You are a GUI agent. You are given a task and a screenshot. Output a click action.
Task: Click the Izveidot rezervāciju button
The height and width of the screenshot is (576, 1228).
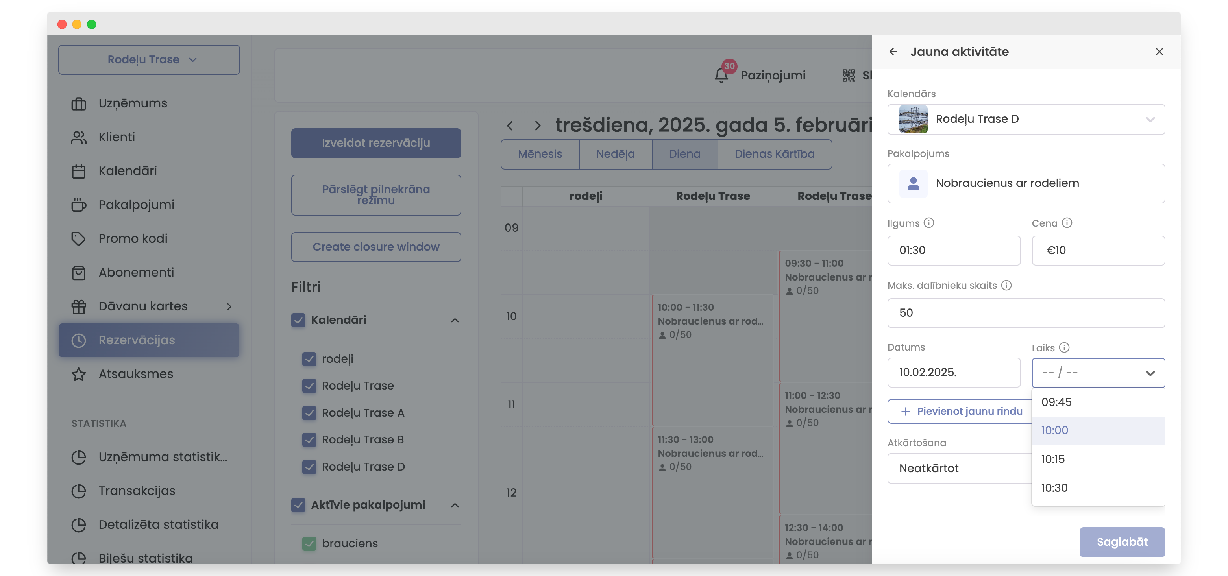(375, 143)
